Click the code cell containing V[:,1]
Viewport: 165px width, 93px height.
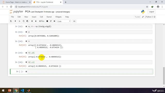click(90, 62)
